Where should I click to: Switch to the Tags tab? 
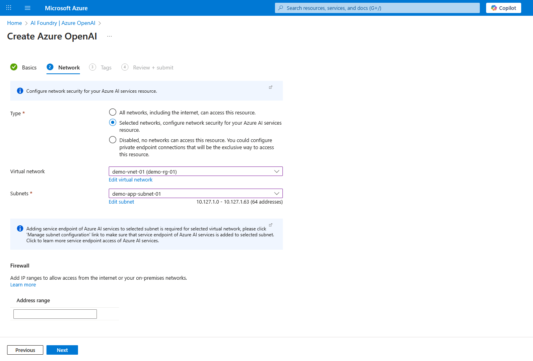[106, 67]
